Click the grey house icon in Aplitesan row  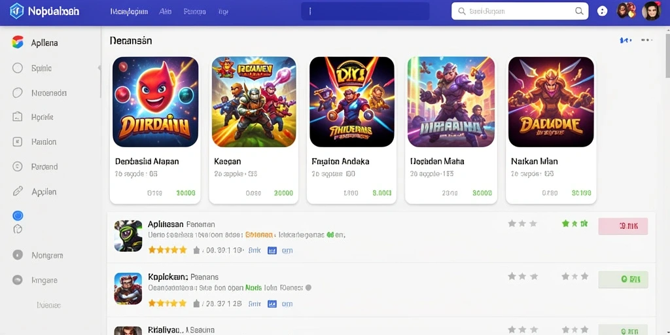pyautogui.click(x=196, y=251)
